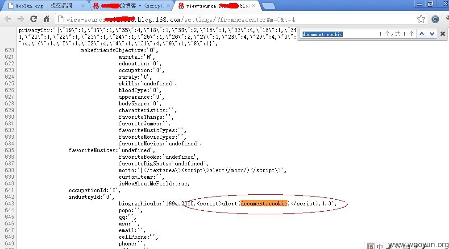Click the highlighted document.cookie text
This screenshot has height=249, width=449.
coord(264,203)
